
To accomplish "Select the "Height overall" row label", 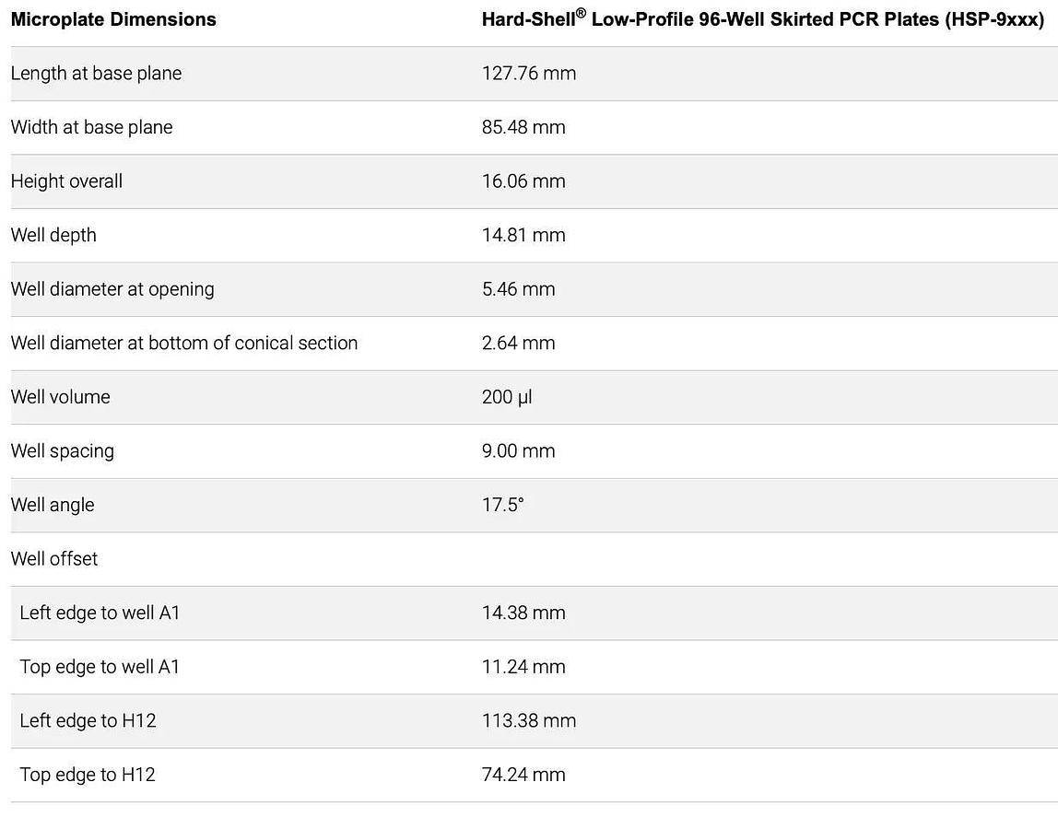I will 66,181.
